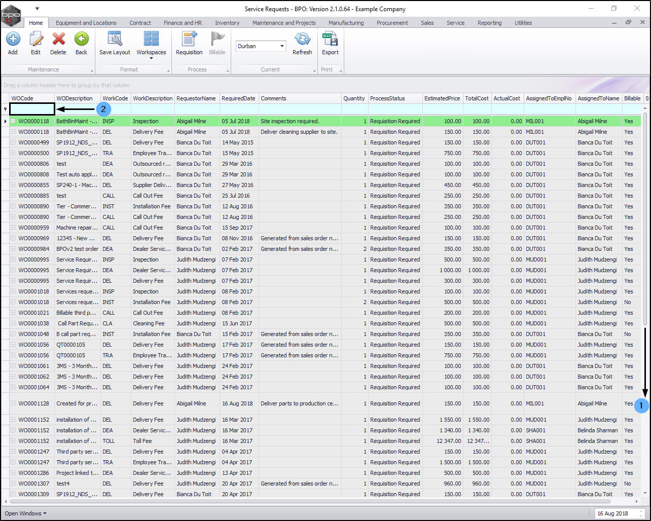The image size is (651, 521).
Task: Open the Sales tab
Action: tap(427, 23)
